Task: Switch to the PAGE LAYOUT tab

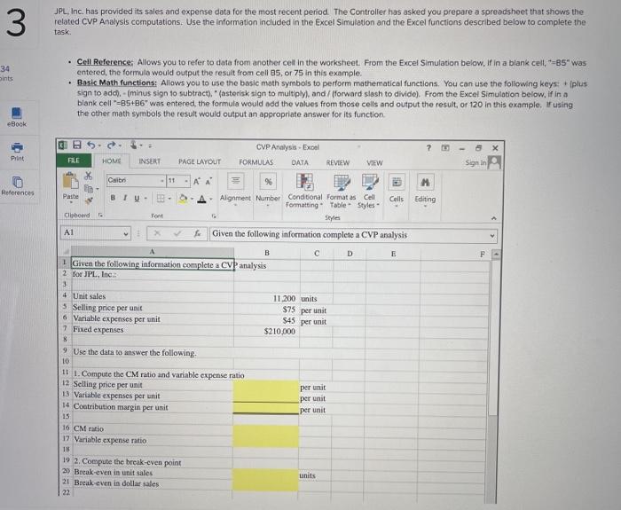Action: 200,161
